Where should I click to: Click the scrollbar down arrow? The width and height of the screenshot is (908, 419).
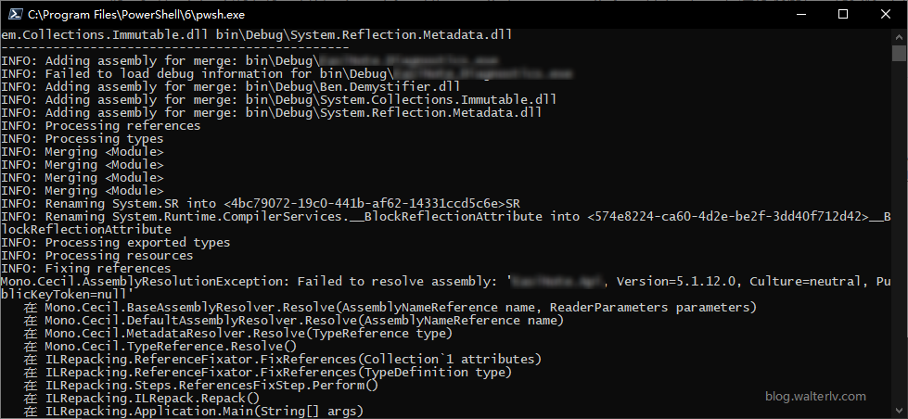900,411
